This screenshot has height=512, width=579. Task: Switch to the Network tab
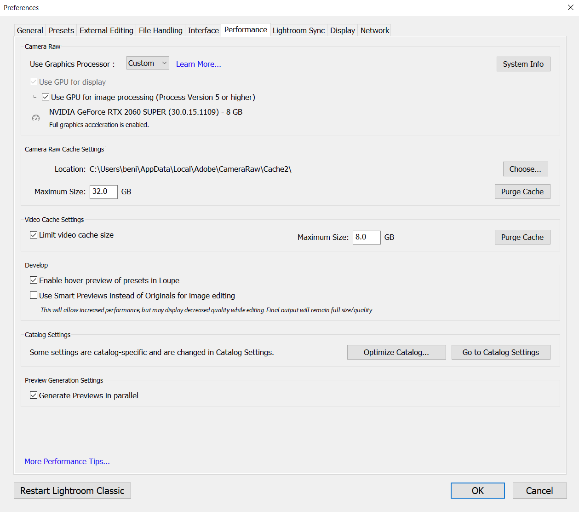(x=374, y=30)
